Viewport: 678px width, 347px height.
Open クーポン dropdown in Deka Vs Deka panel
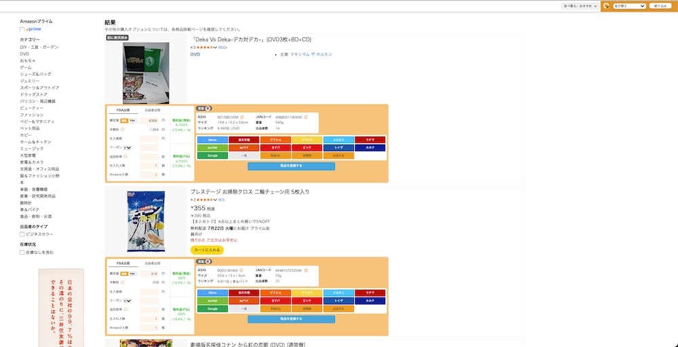(127, 147)
